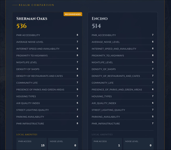Viewport: 171px width, 150px height.
Task: Open Sherman Oaks NOISE LEVEL tile
Action: [63, 144]
